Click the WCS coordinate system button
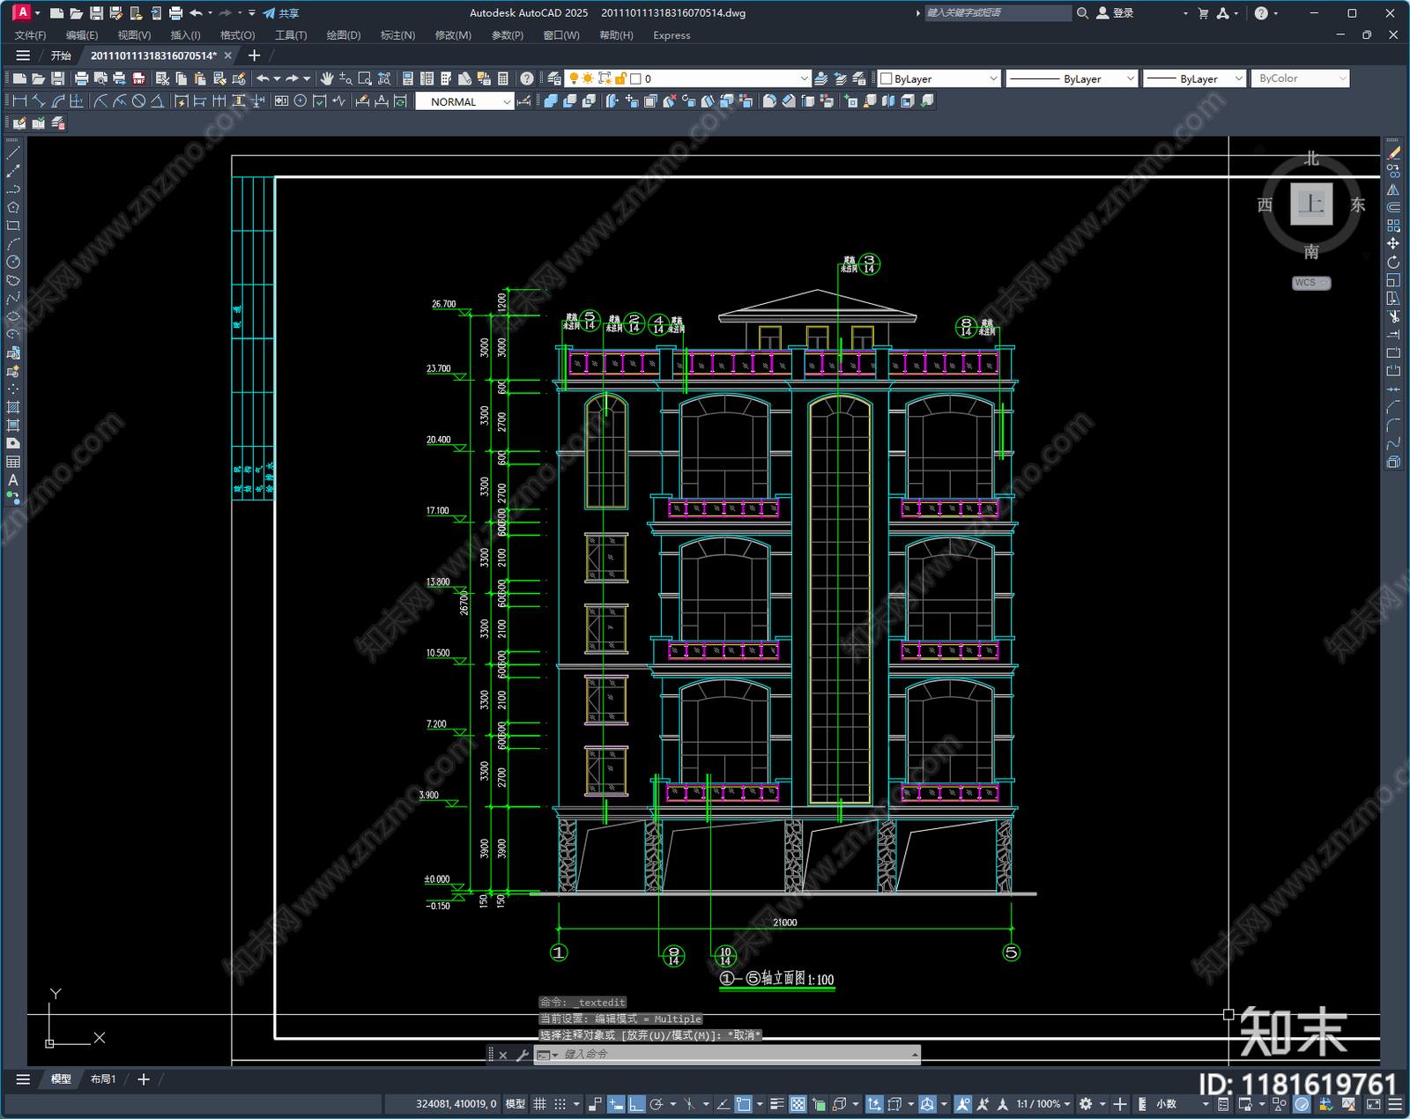 1311,283
